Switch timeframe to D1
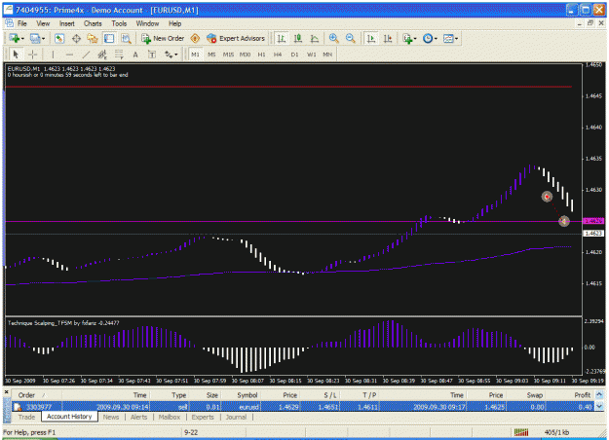The image size is (609, 440). (x=294, y=55)
